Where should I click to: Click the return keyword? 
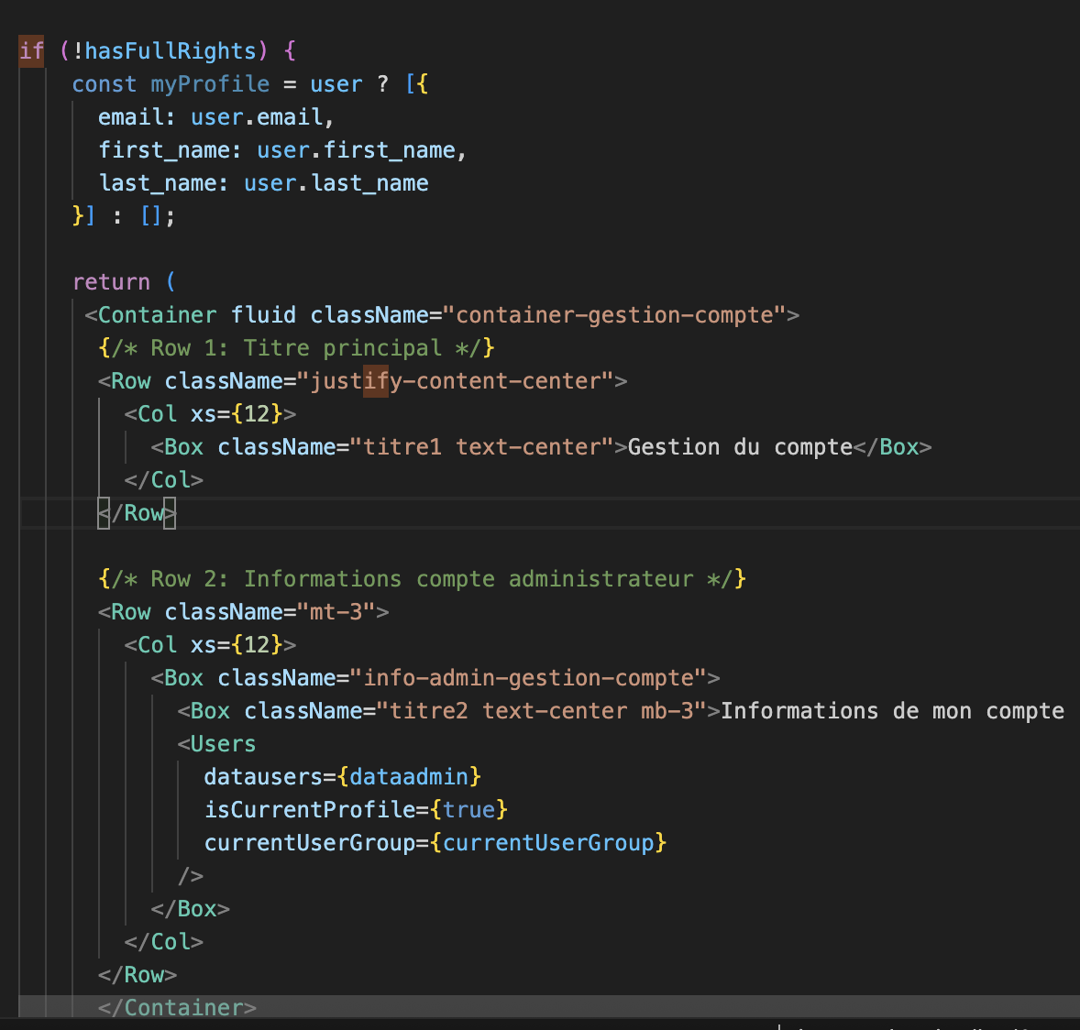pyautogui.click(x=111, y=282)
